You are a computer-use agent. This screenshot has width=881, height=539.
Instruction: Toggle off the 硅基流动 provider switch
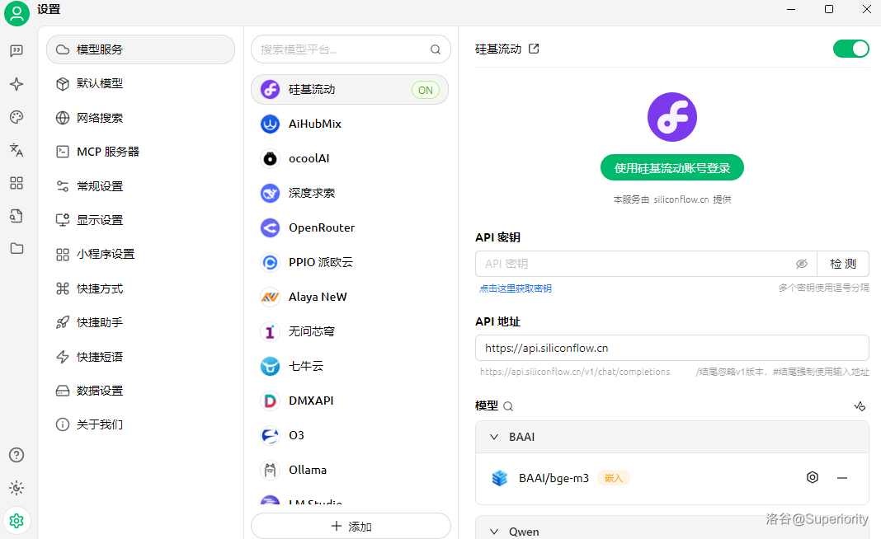pos(850,49)
